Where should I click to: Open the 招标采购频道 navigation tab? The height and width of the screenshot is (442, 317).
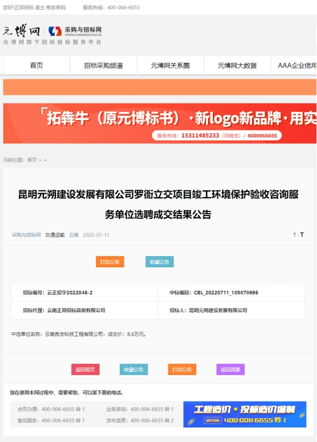coord(104,65)
